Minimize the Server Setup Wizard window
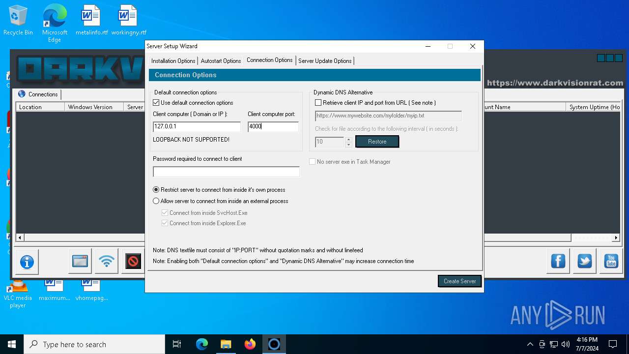Image resolution: width=629 pixels, height=354 pixels. tap(428, 46)
